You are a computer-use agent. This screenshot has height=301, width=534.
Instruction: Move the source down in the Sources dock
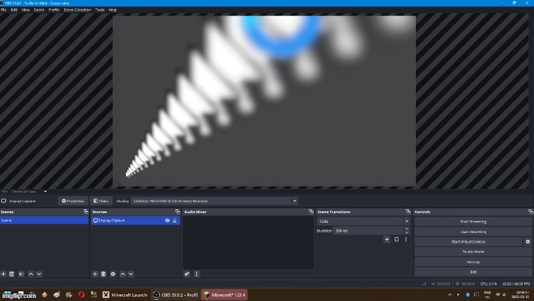pos(131,274)
